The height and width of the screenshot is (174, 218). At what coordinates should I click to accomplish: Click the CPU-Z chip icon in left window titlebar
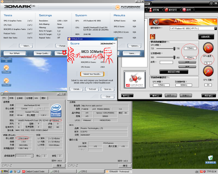(2, 94)
